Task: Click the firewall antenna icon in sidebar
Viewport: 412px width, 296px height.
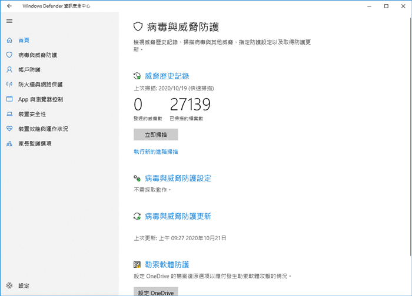Action: (9, 84)
